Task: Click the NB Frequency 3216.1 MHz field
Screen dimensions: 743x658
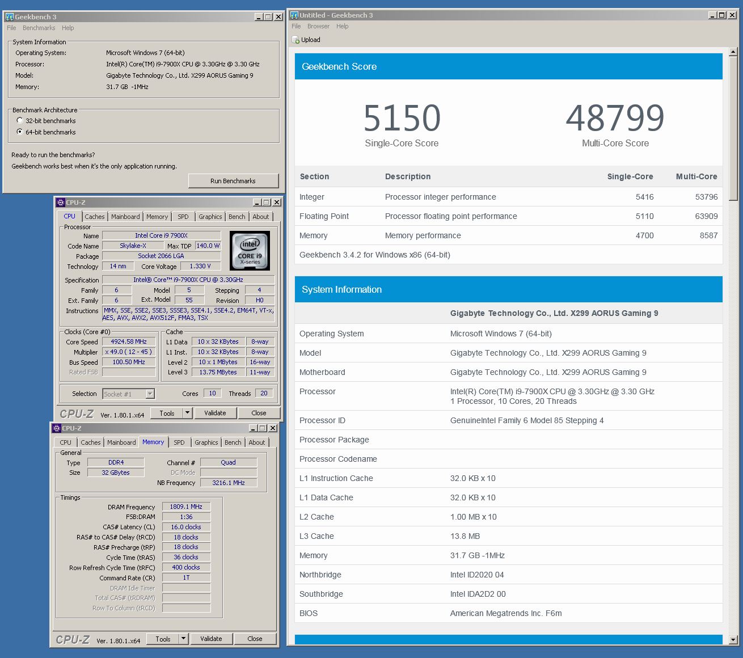Action: [x=229, y=483]
